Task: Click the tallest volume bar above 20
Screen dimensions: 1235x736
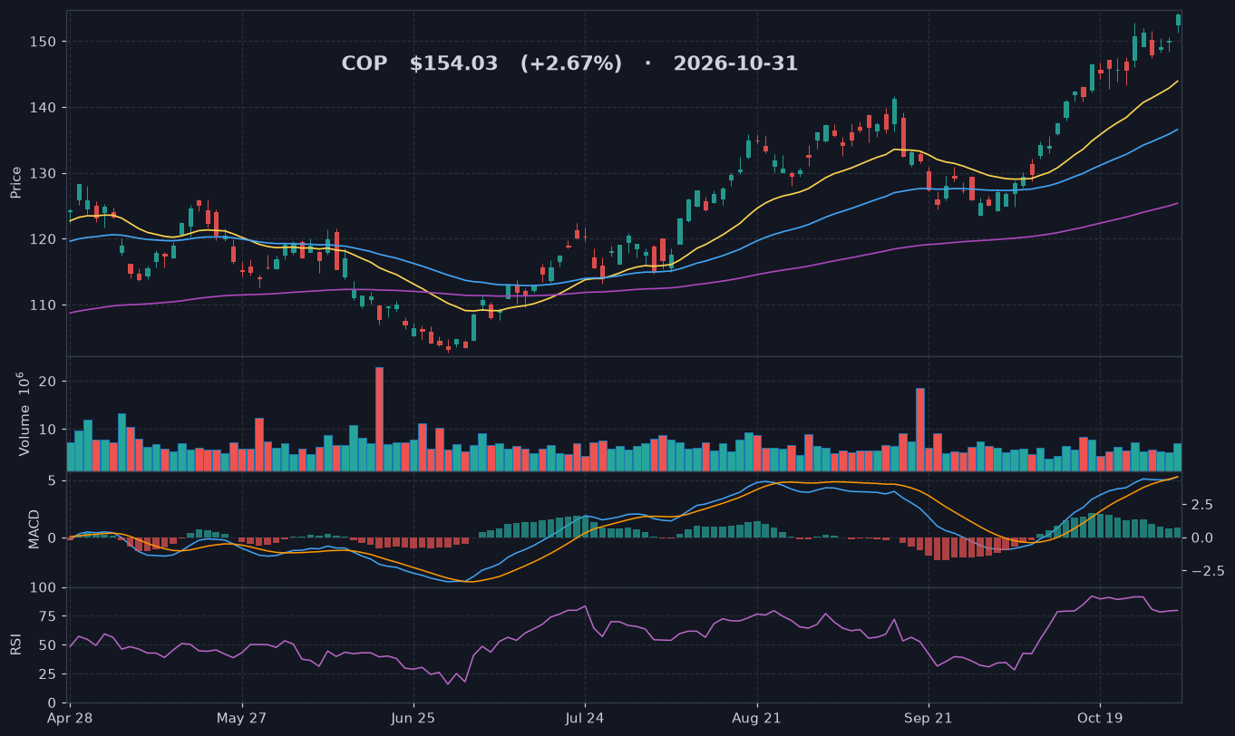Action: coord(379,419)
